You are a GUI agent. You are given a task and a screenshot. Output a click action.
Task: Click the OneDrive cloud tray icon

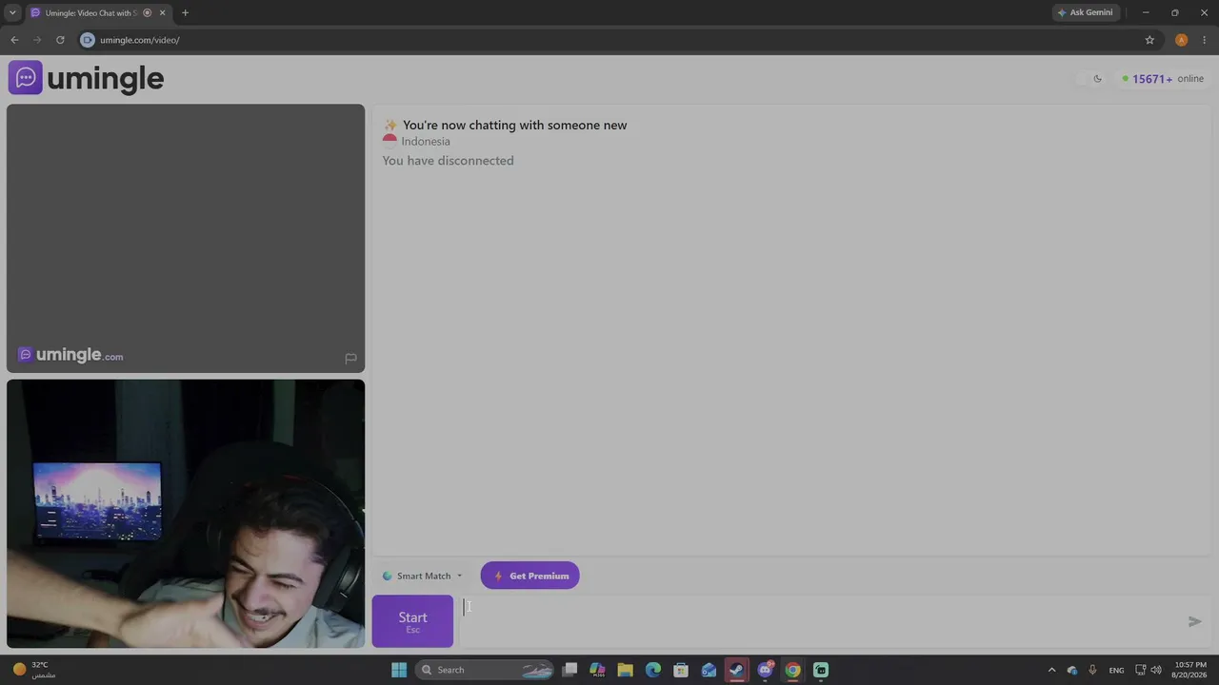click(1072, 670)
